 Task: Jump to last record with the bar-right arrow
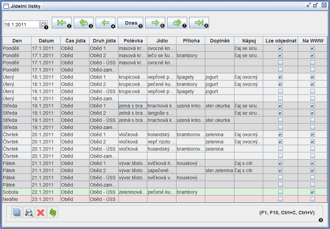pos(199,23)
